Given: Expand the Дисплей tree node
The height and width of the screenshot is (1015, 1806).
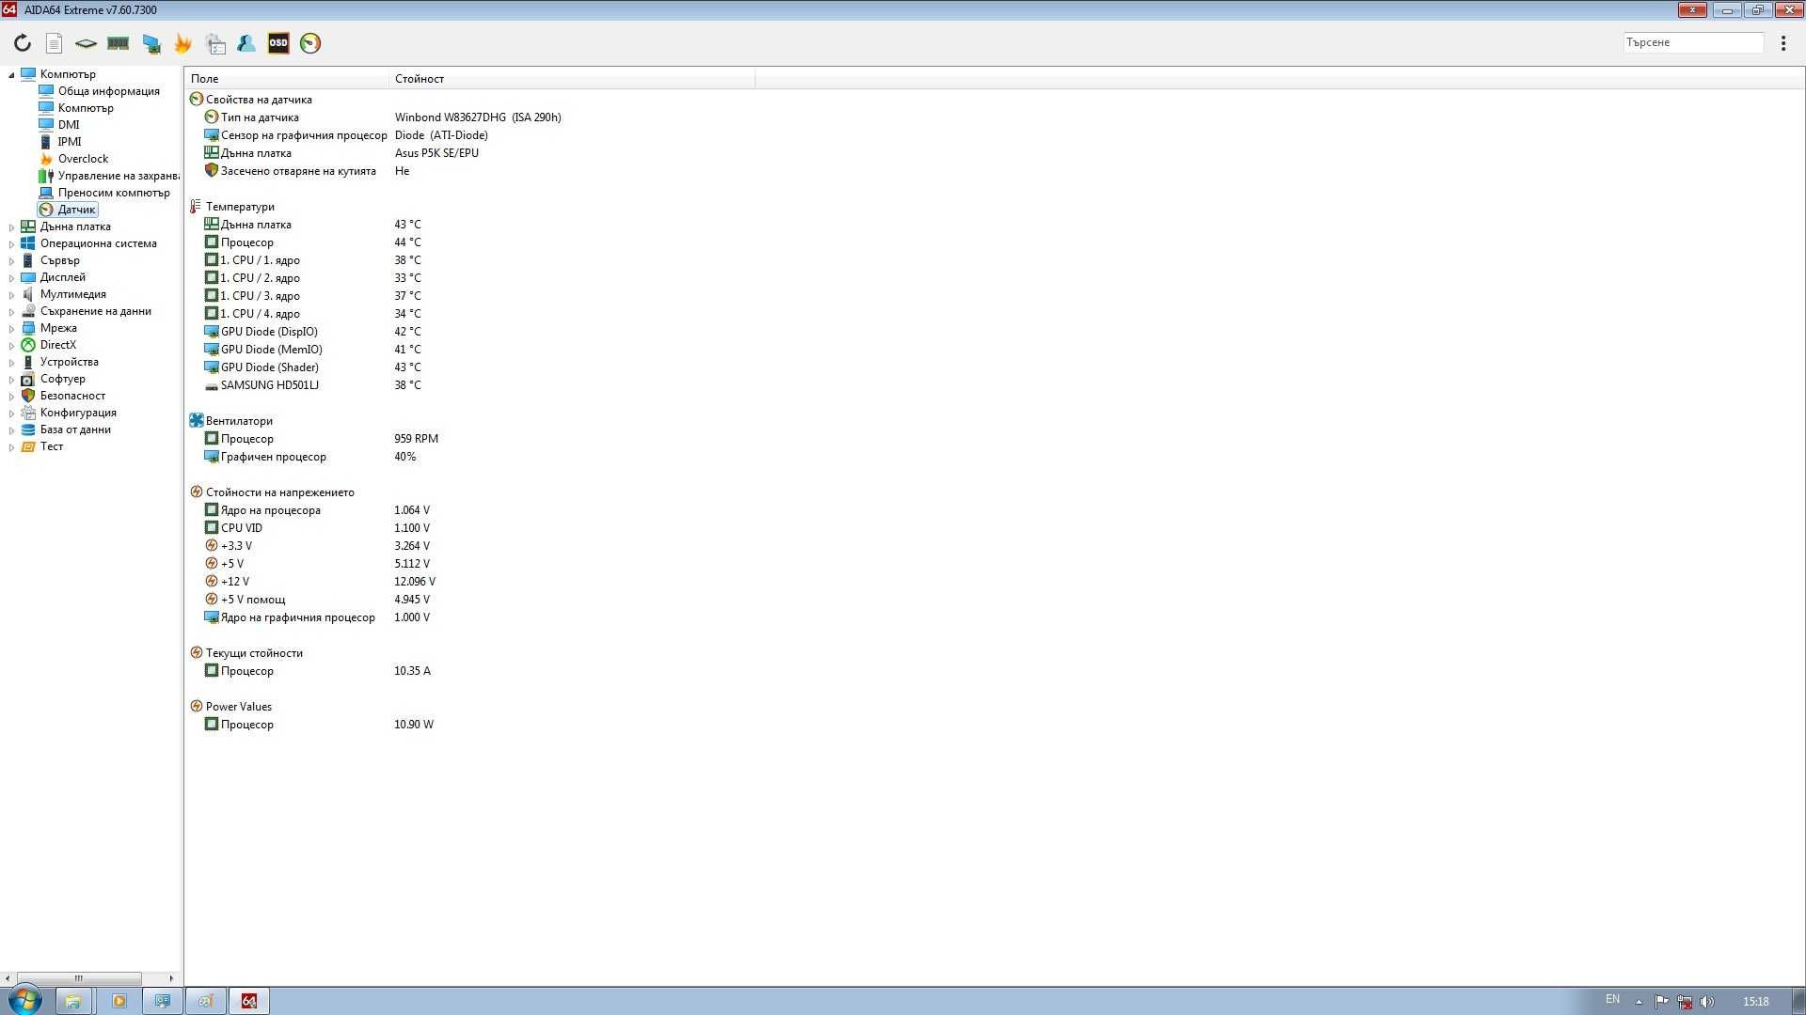Looking at the screenshot, I should tap(11, 277).
